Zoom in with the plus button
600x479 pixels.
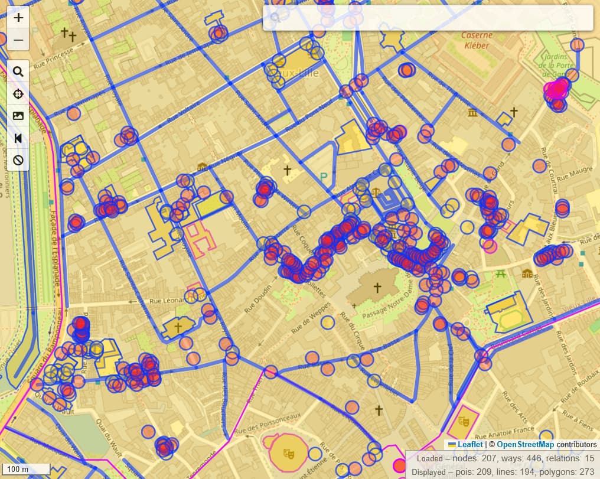click(18, 17)
